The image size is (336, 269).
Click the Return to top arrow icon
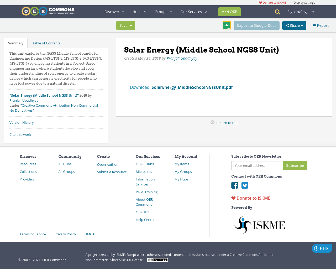tap(212, 122)
